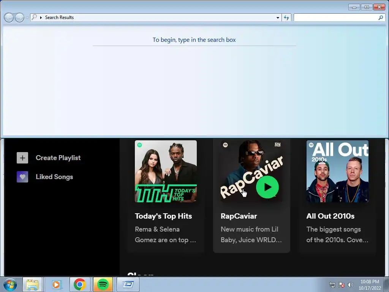Minimize the Search Results window
Image resolution: width=389 pixels, height=292 pixels.
(x=354, y=7)
